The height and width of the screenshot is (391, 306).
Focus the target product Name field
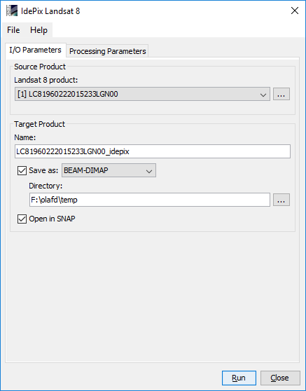click(153, 151)
